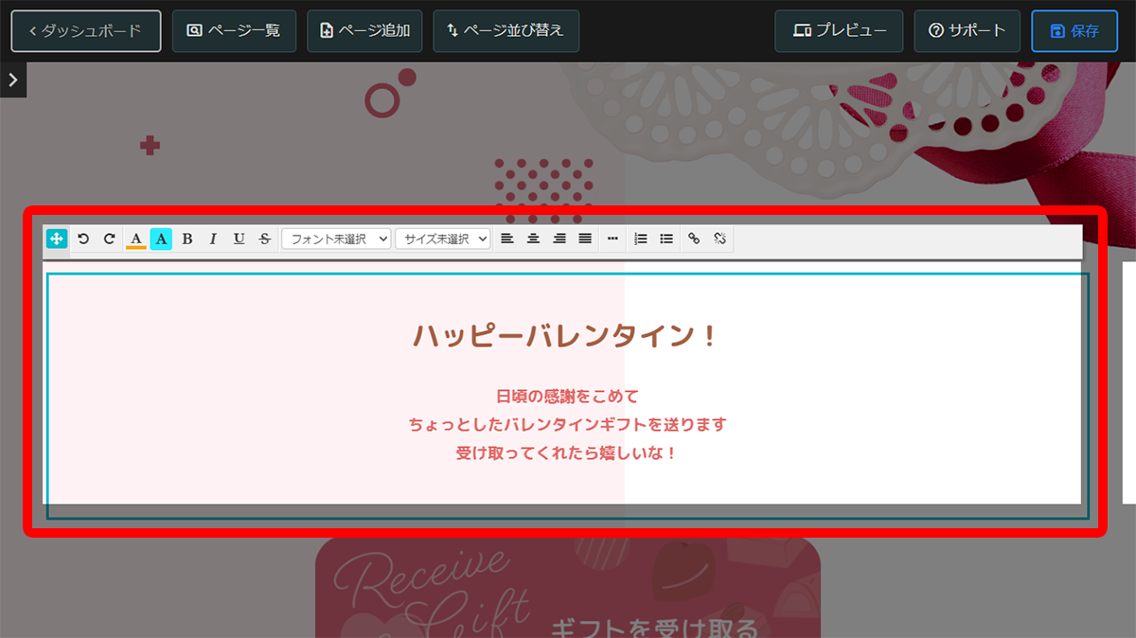Insert a hyperlink with the chain icon

click(x=692, y=239)
